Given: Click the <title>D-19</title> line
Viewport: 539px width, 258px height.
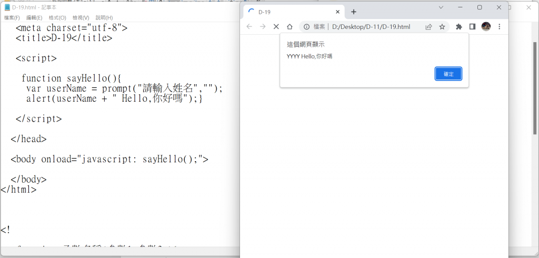Looking at the screenshot, I should [64, 38].
